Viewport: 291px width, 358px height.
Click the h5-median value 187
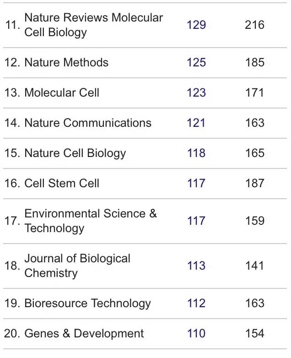[254, 183]
